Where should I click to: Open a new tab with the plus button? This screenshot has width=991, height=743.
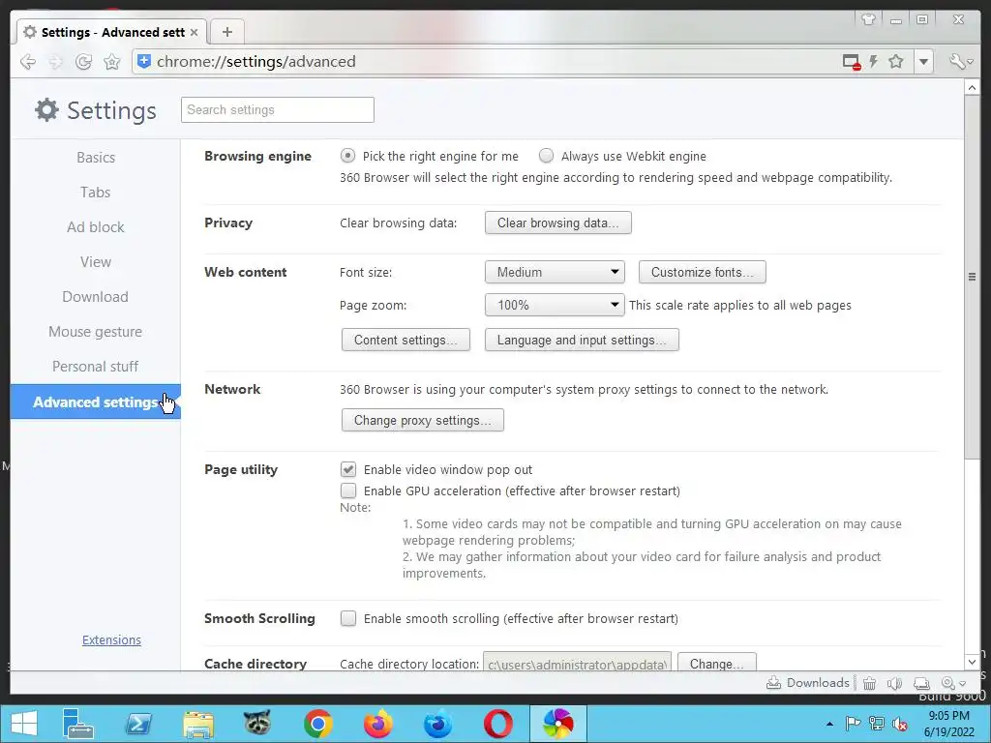pyautogui.click(x=226, y=32)
